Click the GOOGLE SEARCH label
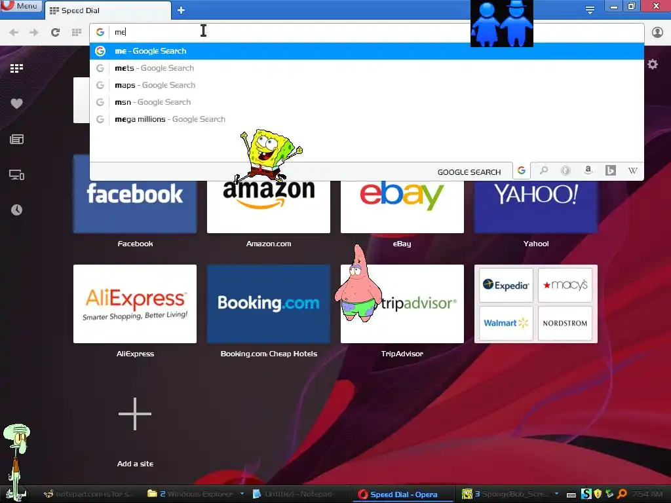671x503 pixels. (x=469, y=172)
